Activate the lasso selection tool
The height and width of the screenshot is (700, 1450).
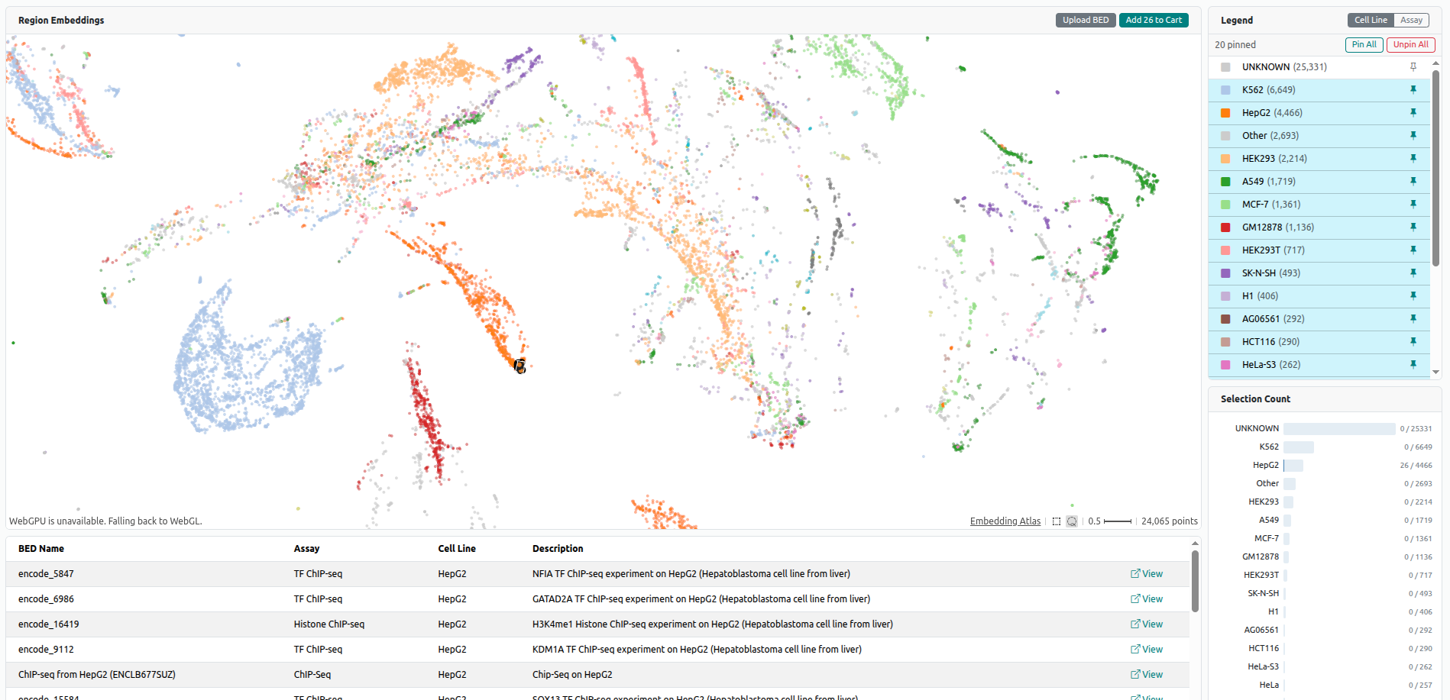pos(1072,521)
